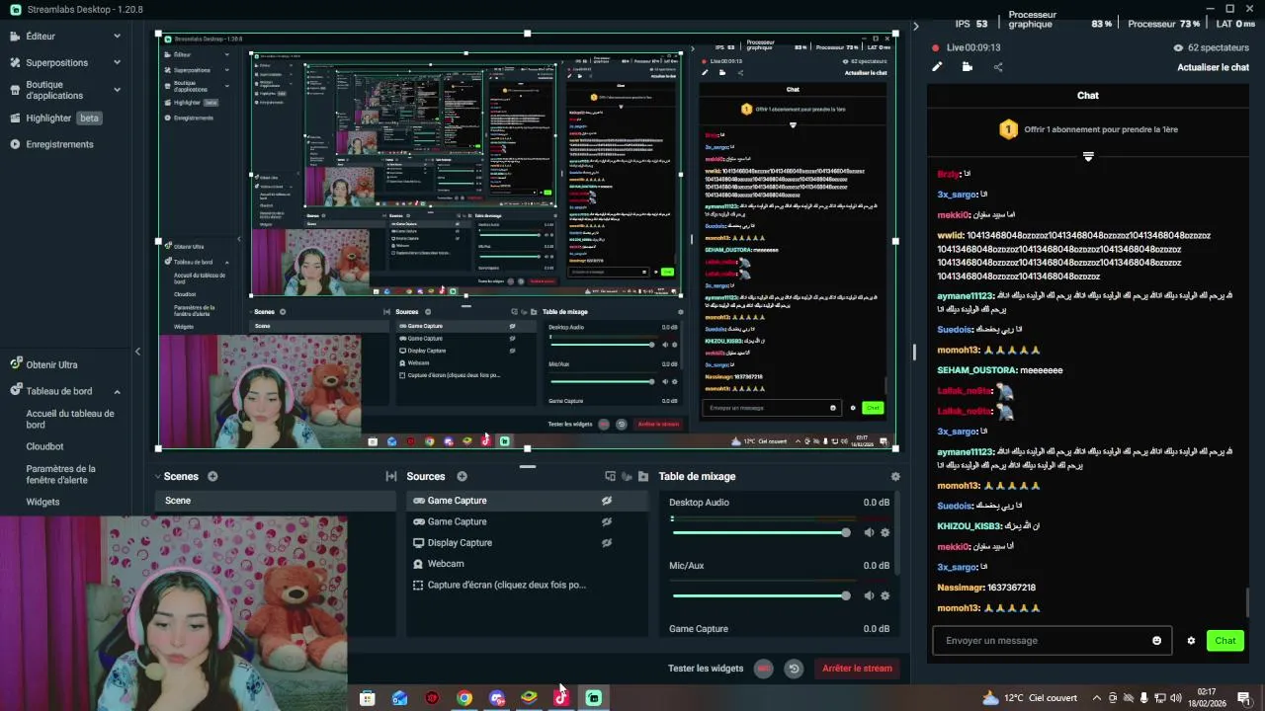This screenshot has width=1265, height=711.
Task: Click Envoyer un message input field
Action: pos(1052,641)
